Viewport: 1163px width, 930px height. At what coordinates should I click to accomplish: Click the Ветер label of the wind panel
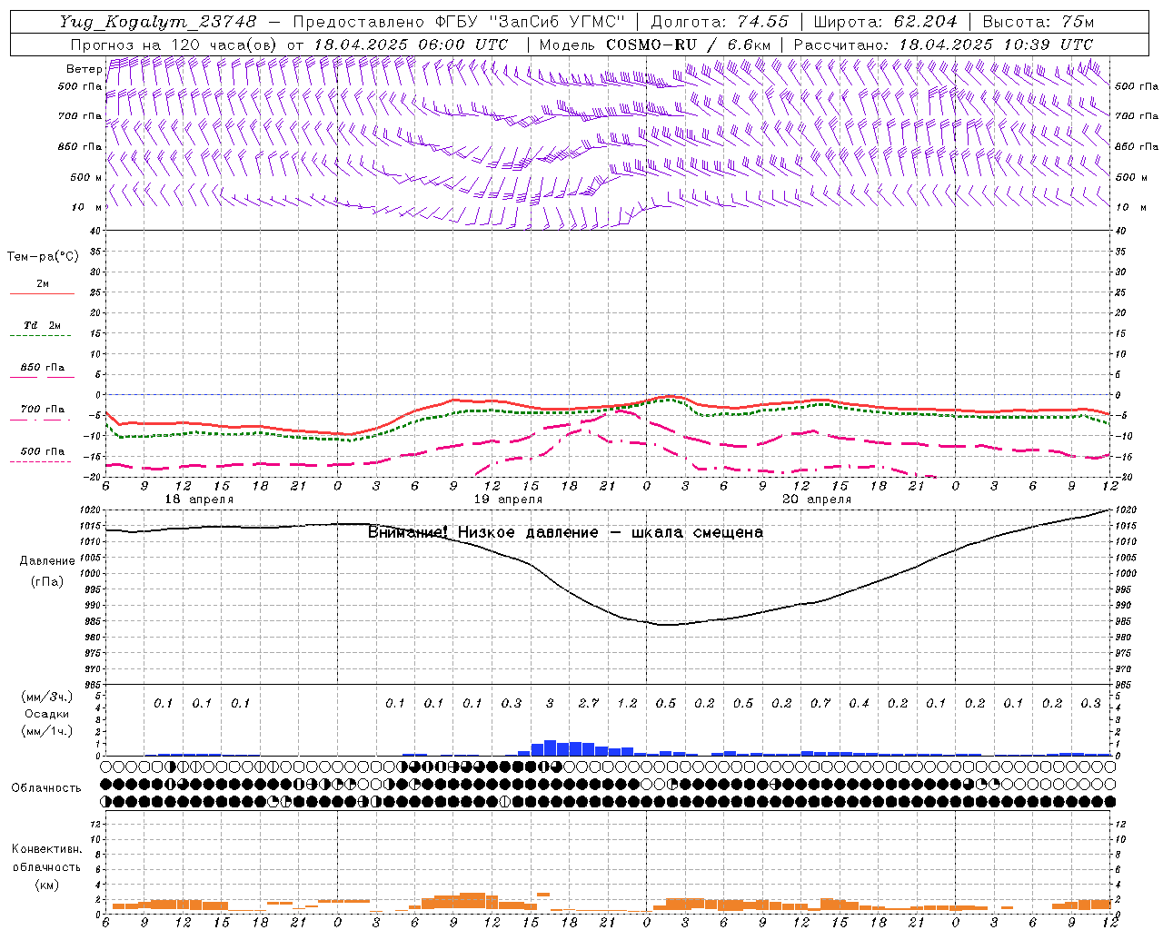[x=84, y=69]
